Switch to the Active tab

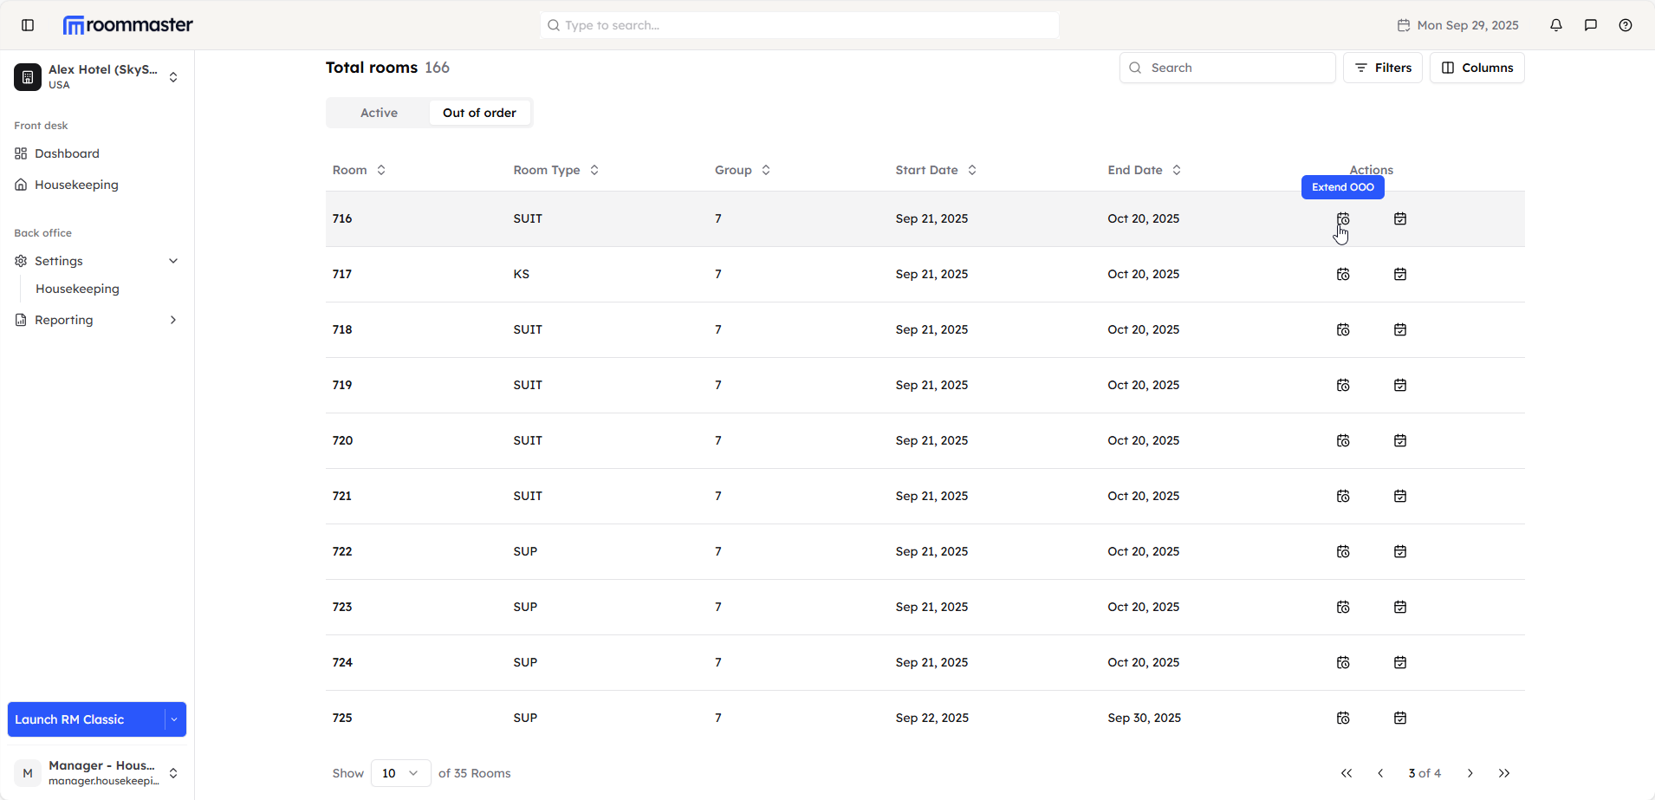click(x=379, y=113)
